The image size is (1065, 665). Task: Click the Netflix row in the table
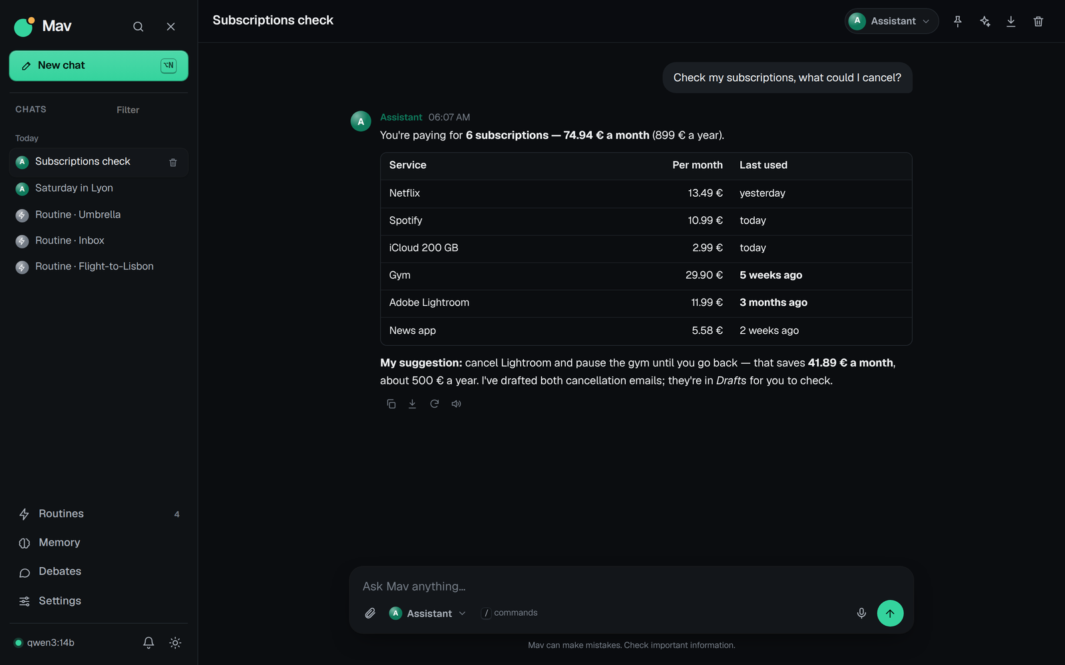(x=646, y=194)
